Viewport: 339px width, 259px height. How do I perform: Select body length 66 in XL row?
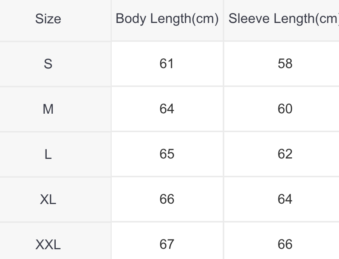[x=167, y=199]
